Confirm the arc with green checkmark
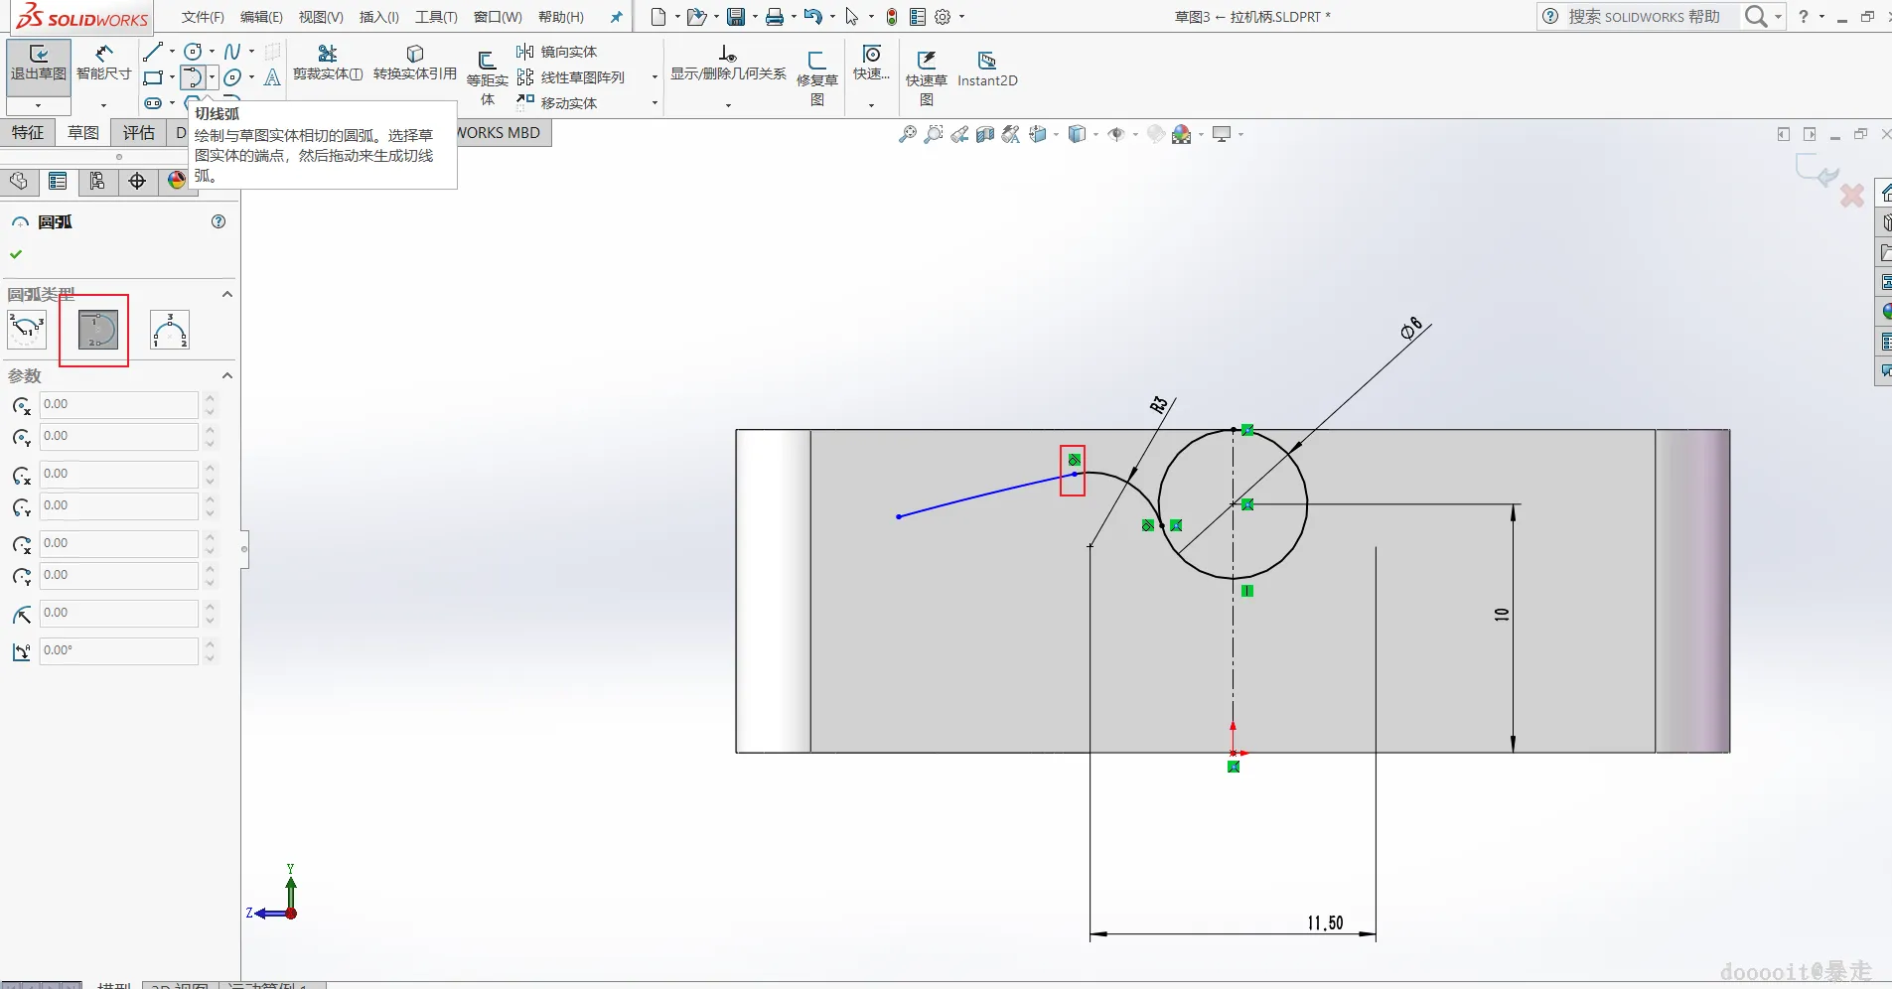This screenshot has height=989, width=1892. click(x=16, y=254)
